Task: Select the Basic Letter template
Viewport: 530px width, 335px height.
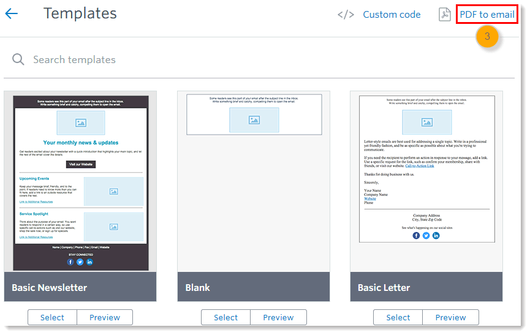Action: [398, 317]
